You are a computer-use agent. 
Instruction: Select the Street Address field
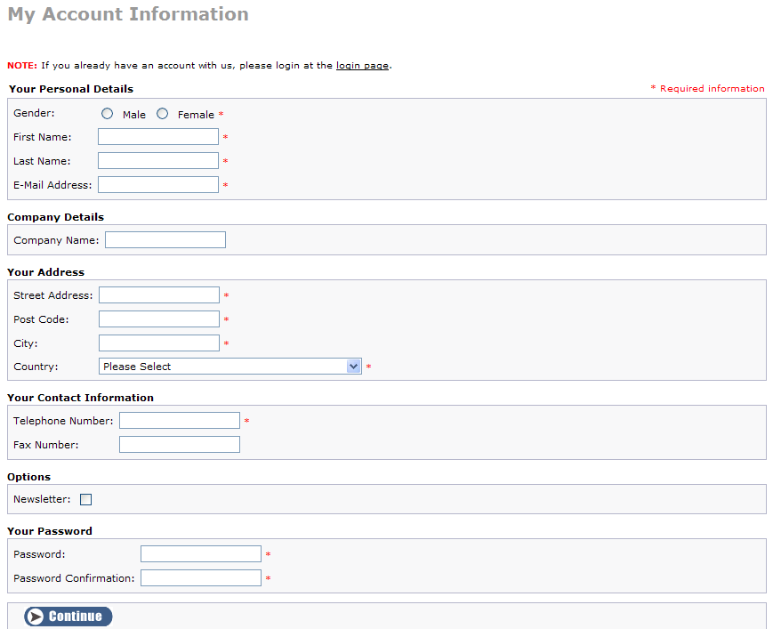tap(159, 295)
